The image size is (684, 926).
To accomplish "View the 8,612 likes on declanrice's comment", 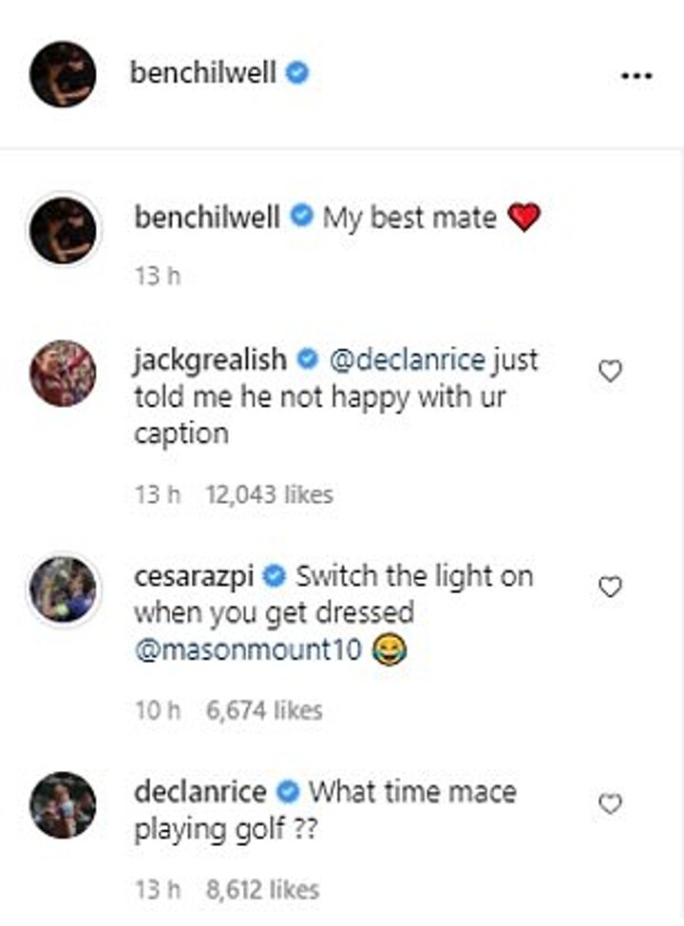I will tap(262, 890).
